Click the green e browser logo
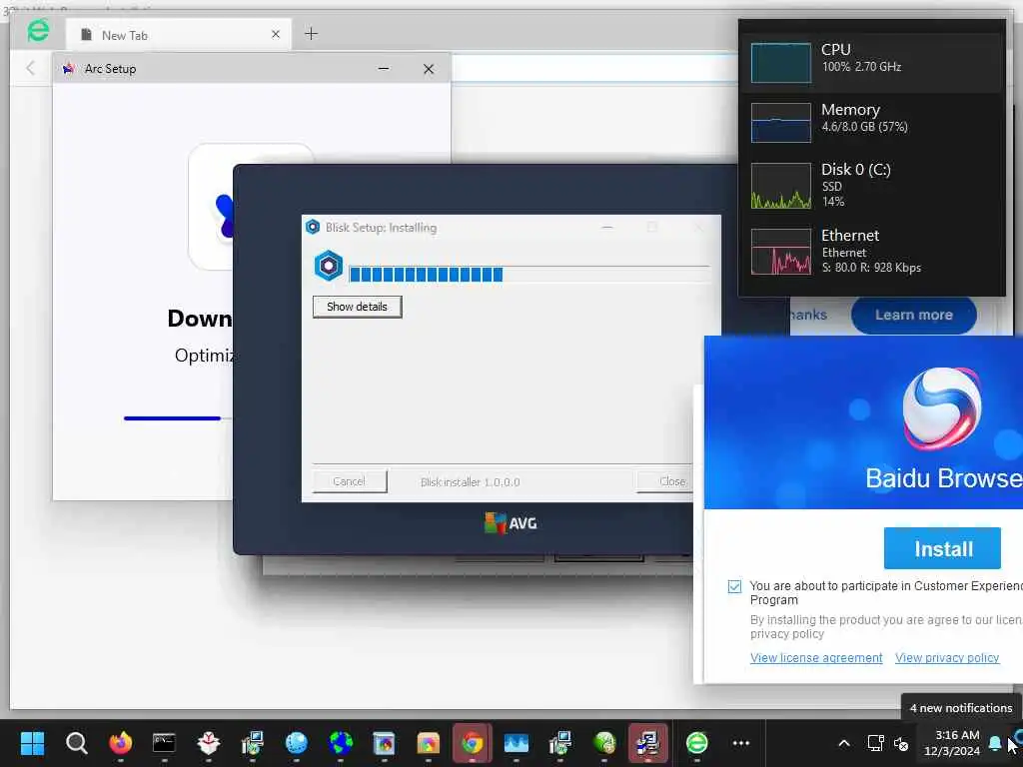Screen dimensions: 1023x767 38,31
